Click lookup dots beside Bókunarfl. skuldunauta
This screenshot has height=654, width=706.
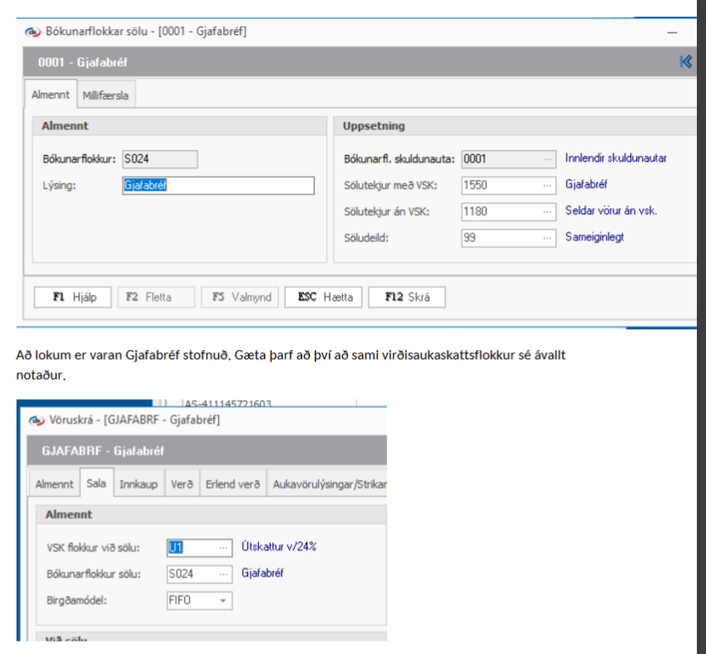click(547, 158)
